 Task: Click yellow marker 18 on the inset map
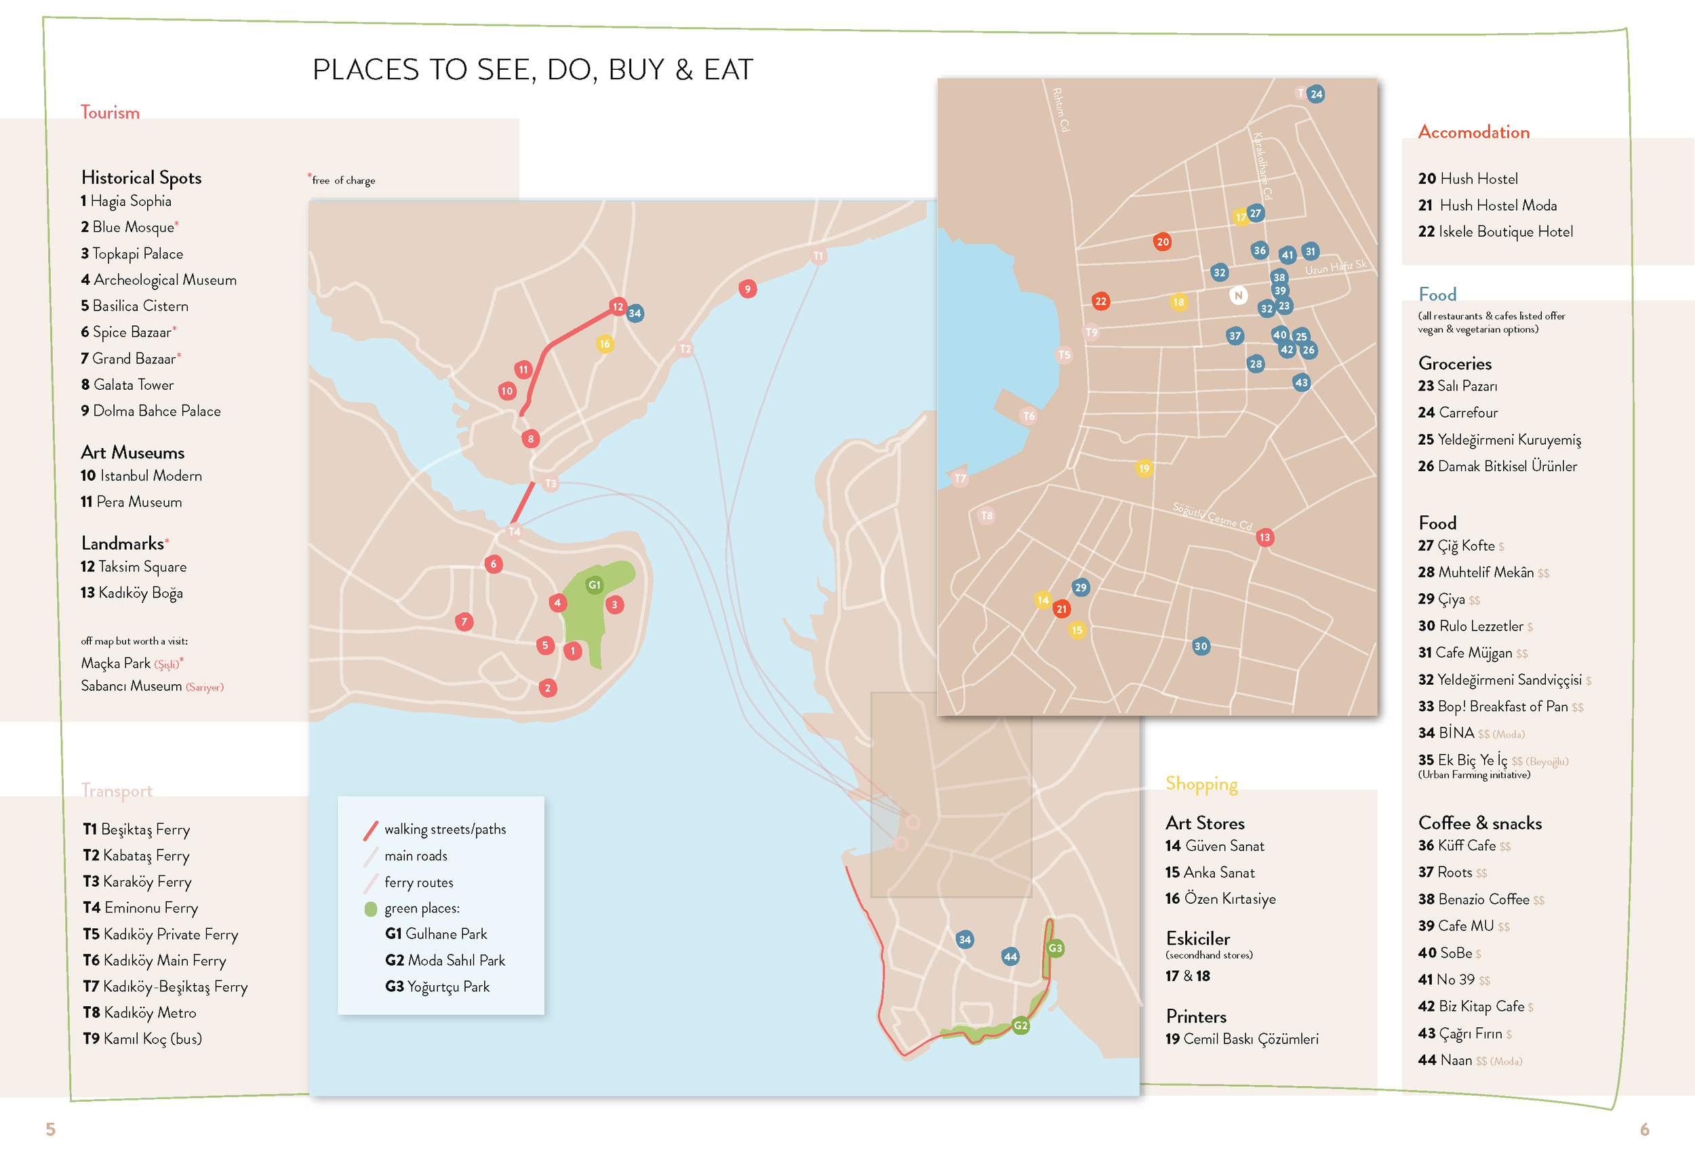click(x=1178, y=302)
